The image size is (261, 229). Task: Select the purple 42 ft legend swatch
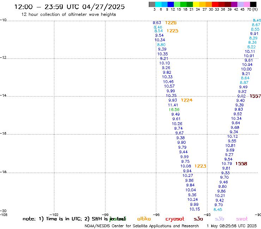(234, 4)
